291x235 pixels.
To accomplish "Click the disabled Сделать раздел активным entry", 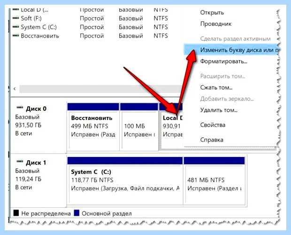I will click(235, 39).
